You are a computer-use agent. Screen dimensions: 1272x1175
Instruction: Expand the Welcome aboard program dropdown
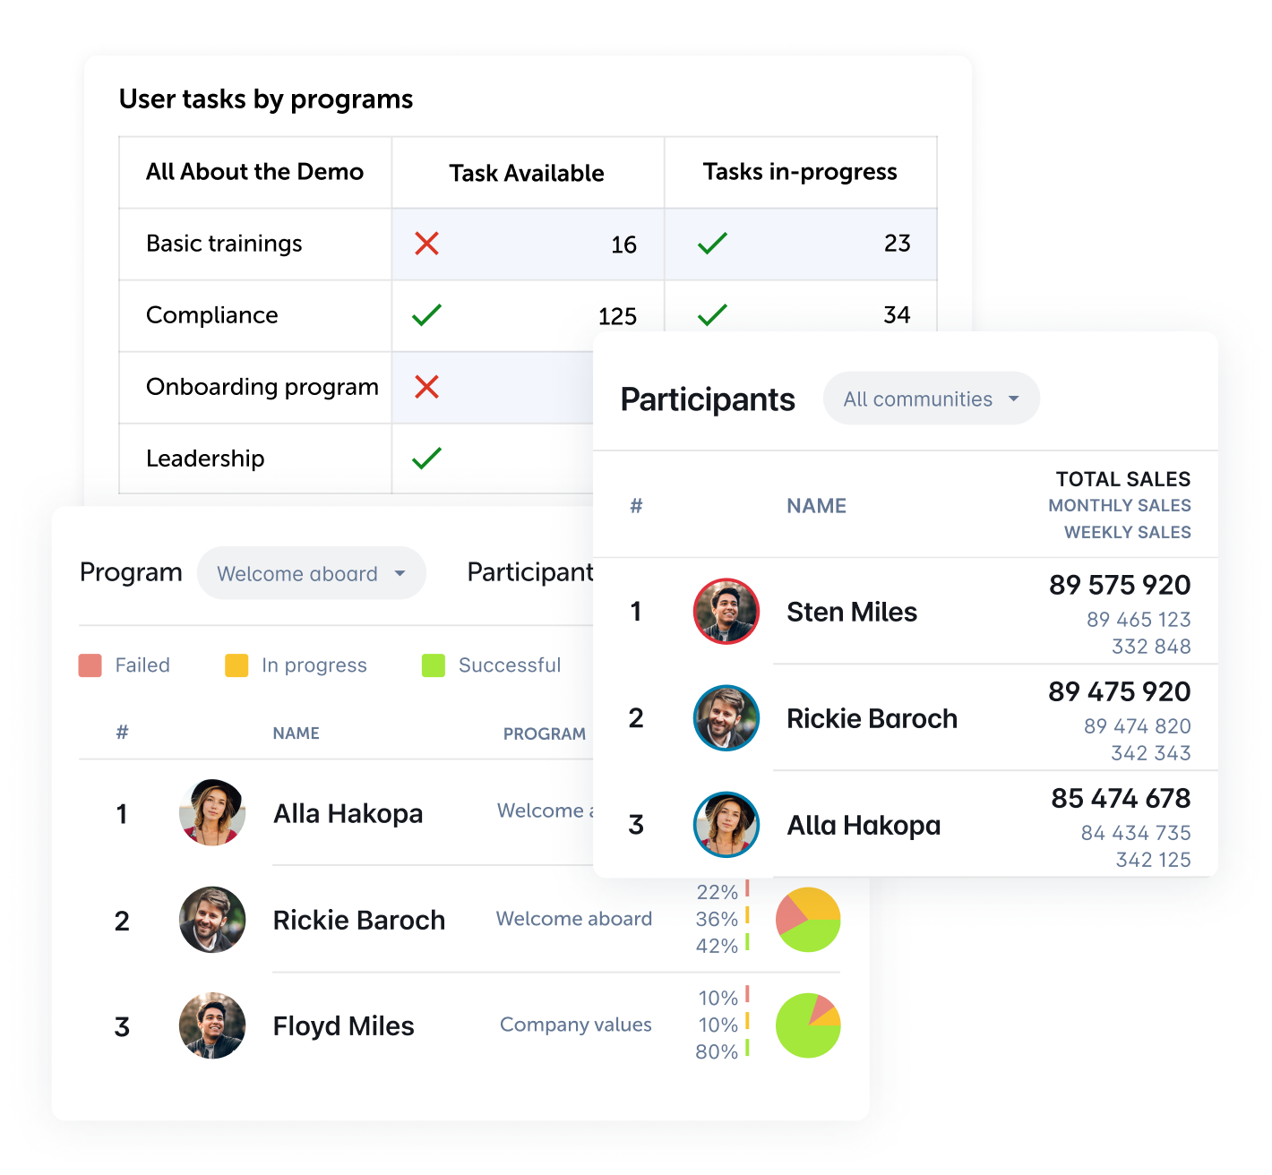click(311, 573)
